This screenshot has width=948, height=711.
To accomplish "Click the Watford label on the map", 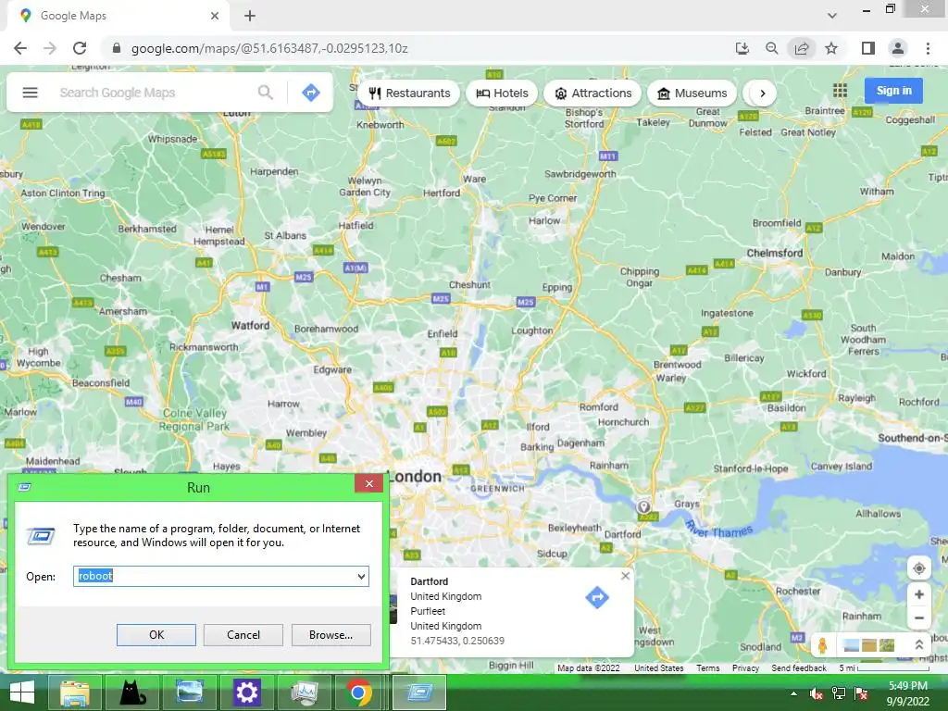I will (x=250, y=325).
